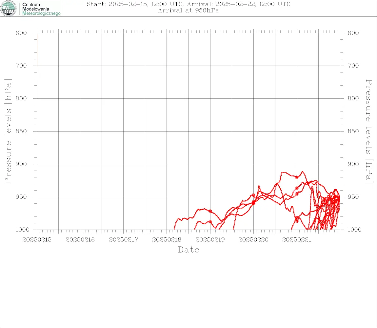Click the right axis 600 label
This screenshot has height=328, width=377.
353,33
